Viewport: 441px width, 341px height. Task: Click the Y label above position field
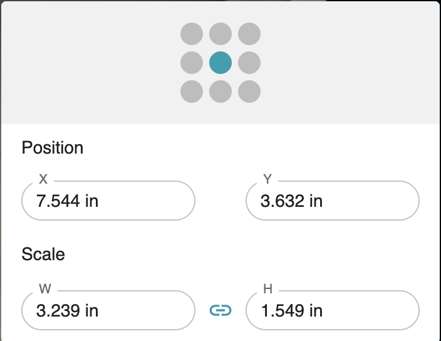267,179
